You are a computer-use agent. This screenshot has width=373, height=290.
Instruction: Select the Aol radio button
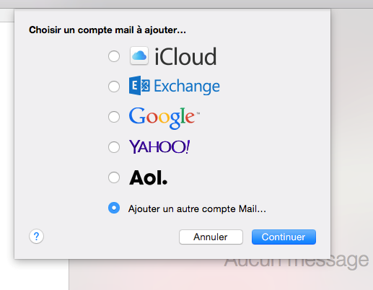(x=114, y=177)
